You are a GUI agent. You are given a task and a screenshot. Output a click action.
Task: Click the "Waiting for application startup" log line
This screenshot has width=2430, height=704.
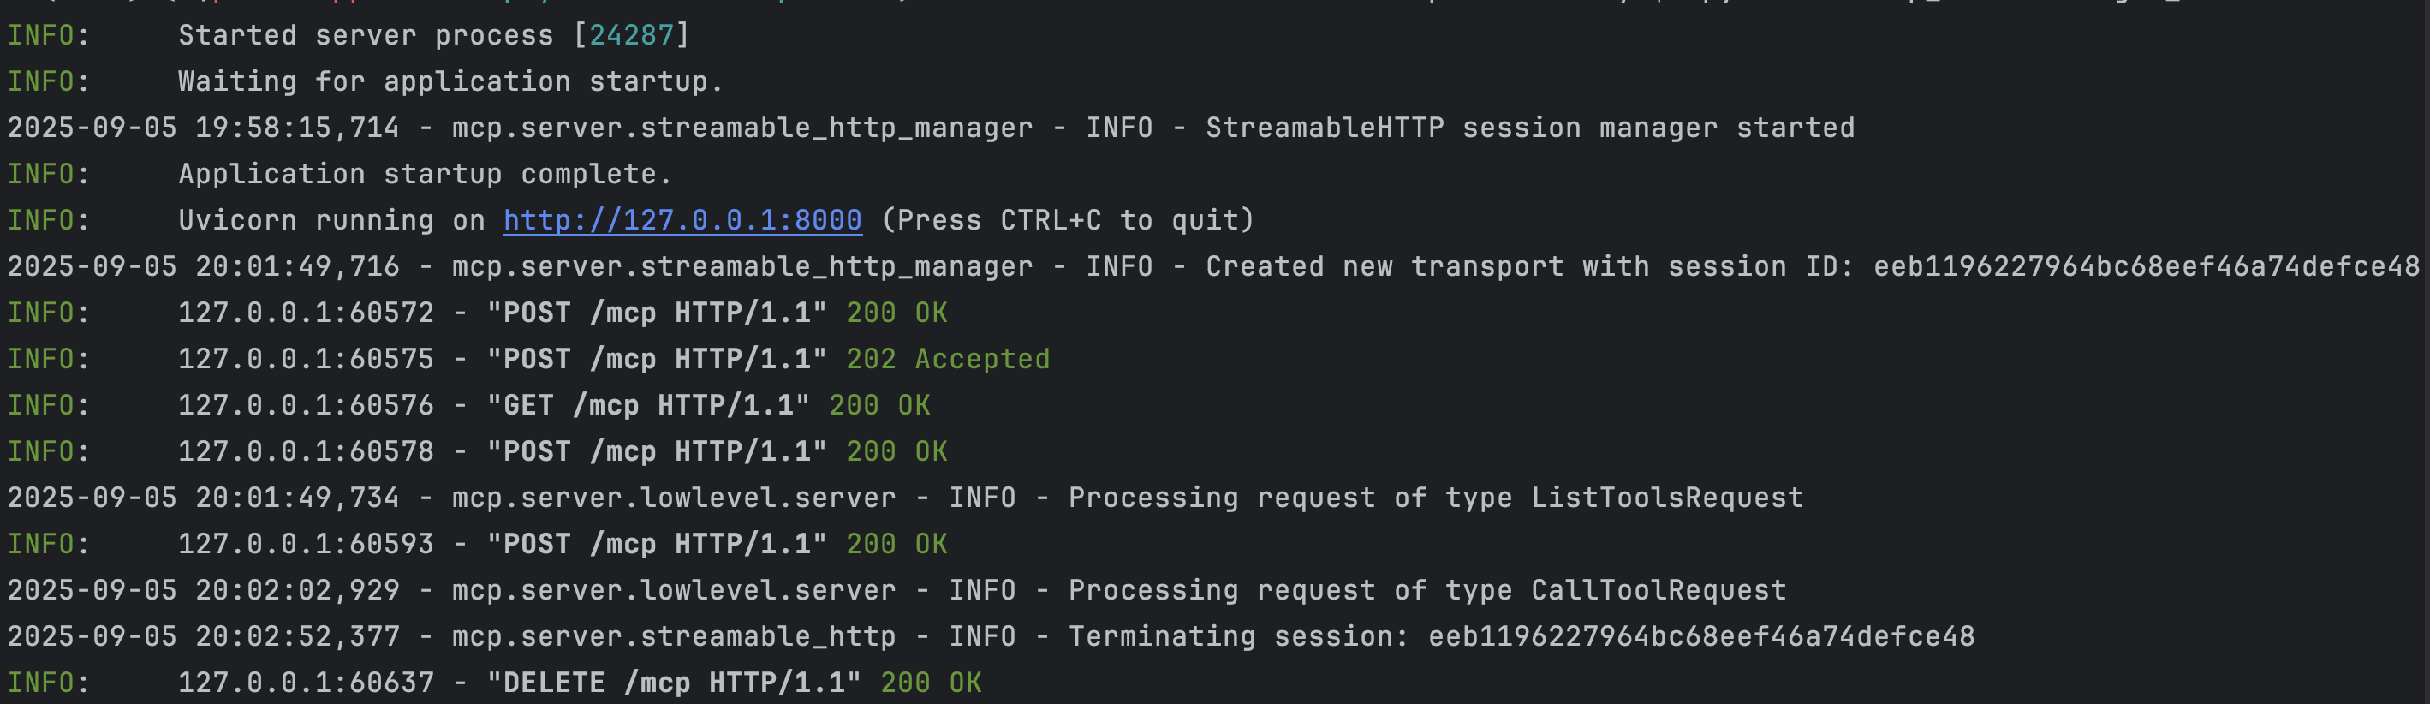pyautogui.click(x=450, y=81)
